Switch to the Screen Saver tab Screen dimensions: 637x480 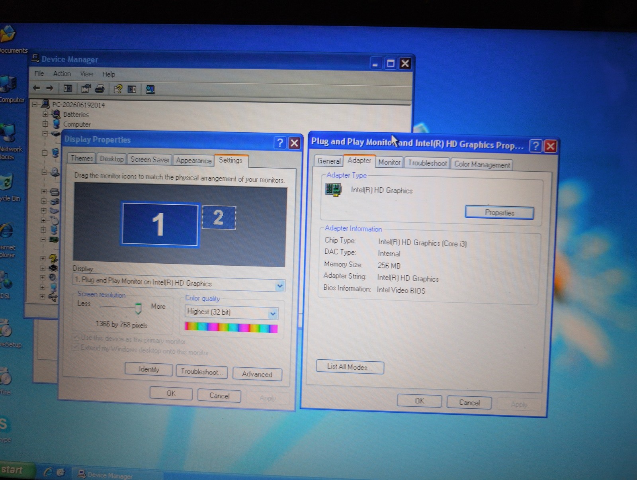(x=150, y=159)
